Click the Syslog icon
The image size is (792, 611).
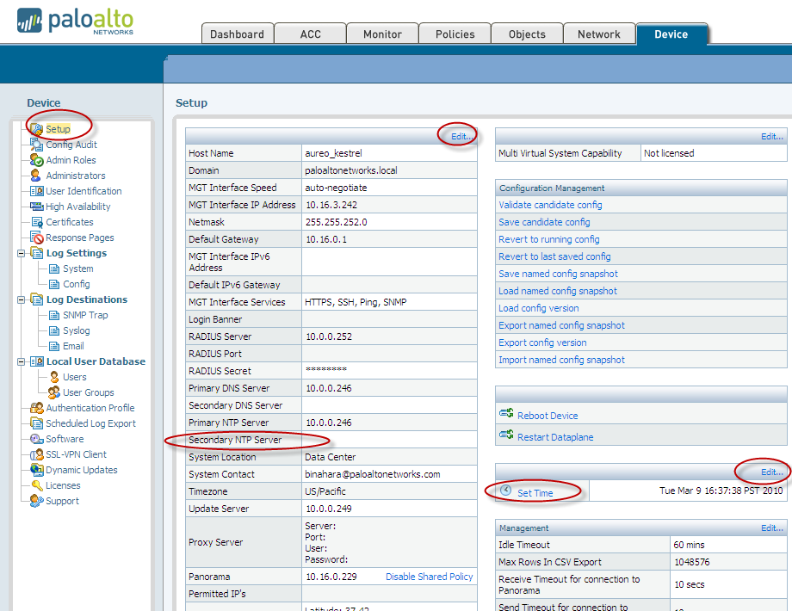coord(54,330)
